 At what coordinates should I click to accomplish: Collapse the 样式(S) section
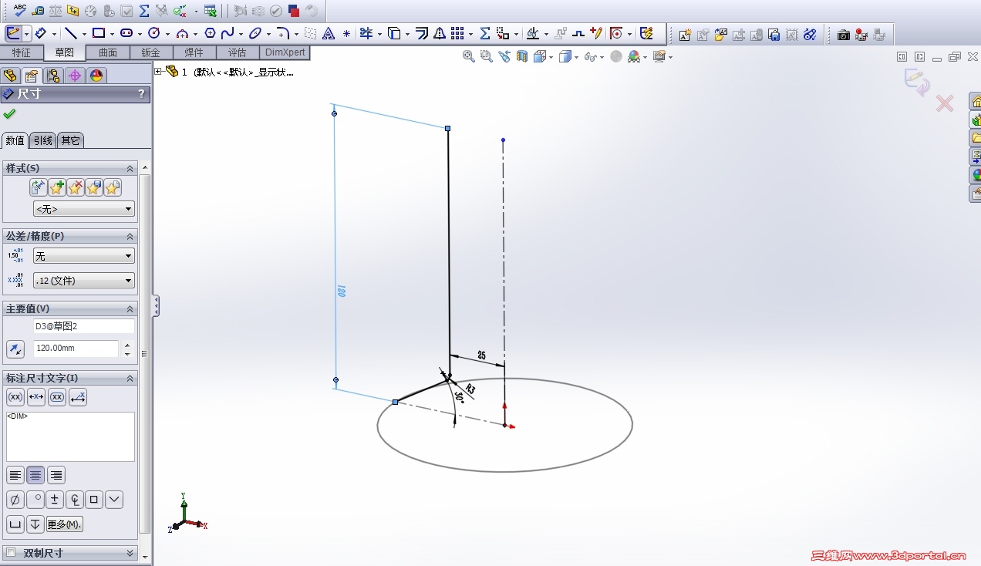coord(130,168)
